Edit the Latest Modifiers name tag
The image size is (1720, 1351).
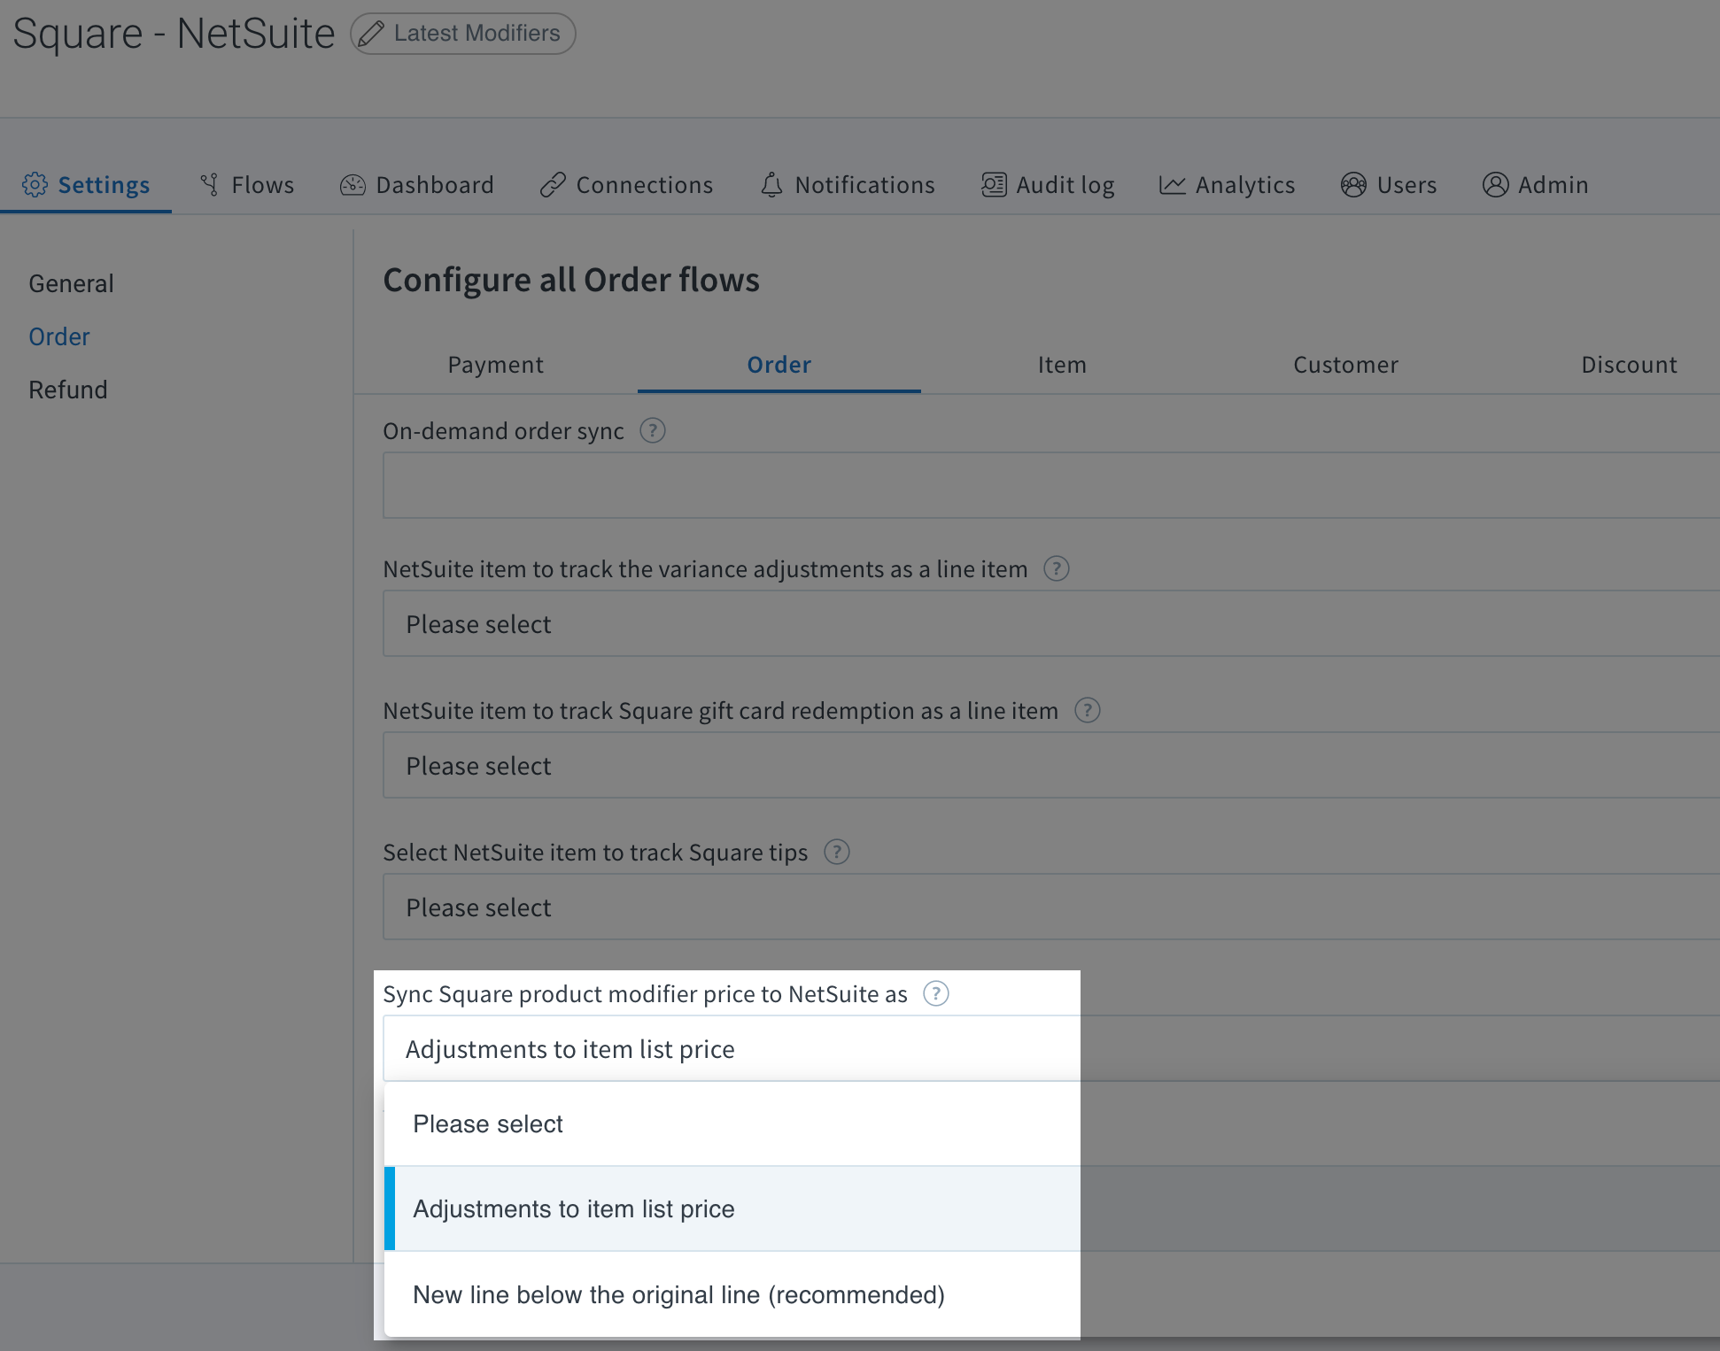[x=463, y=34]
